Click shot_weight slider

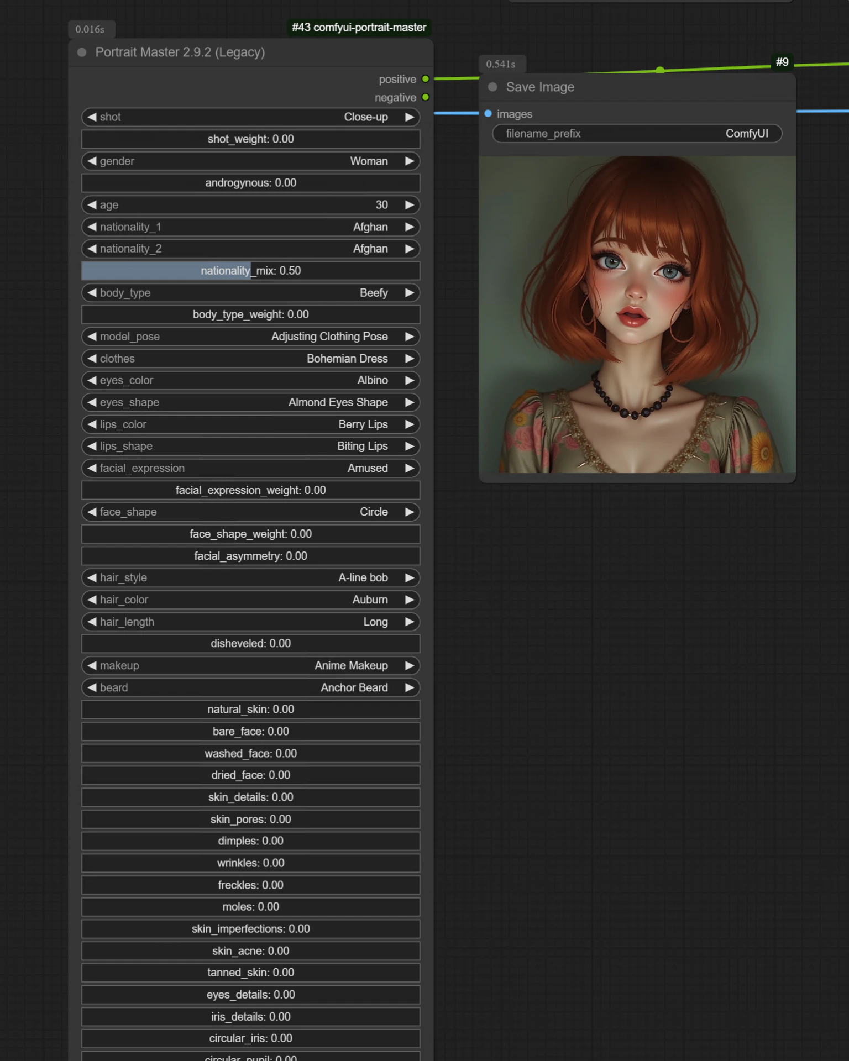coord(250,139)
